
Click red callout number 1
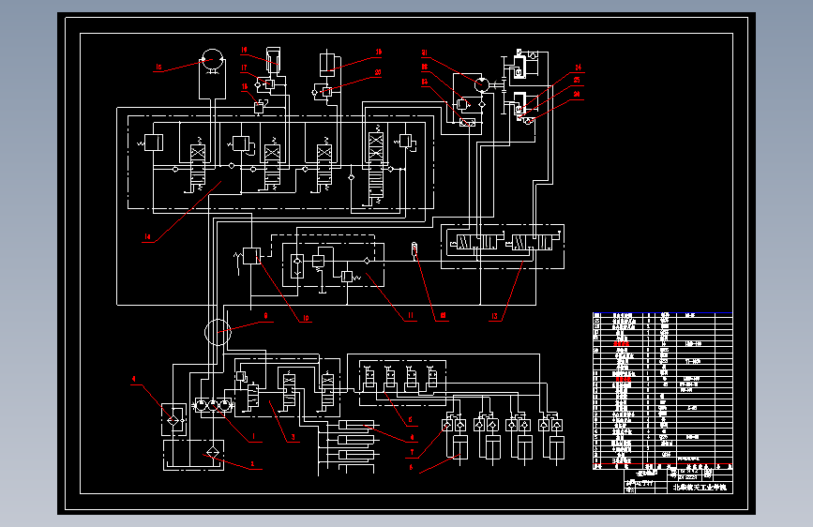click(253, 437)
